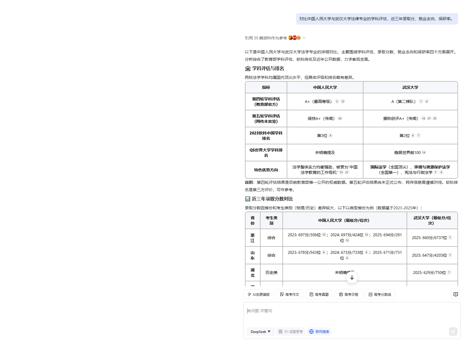Open the DeepSeek model dropdown

[x=261, y=332]
